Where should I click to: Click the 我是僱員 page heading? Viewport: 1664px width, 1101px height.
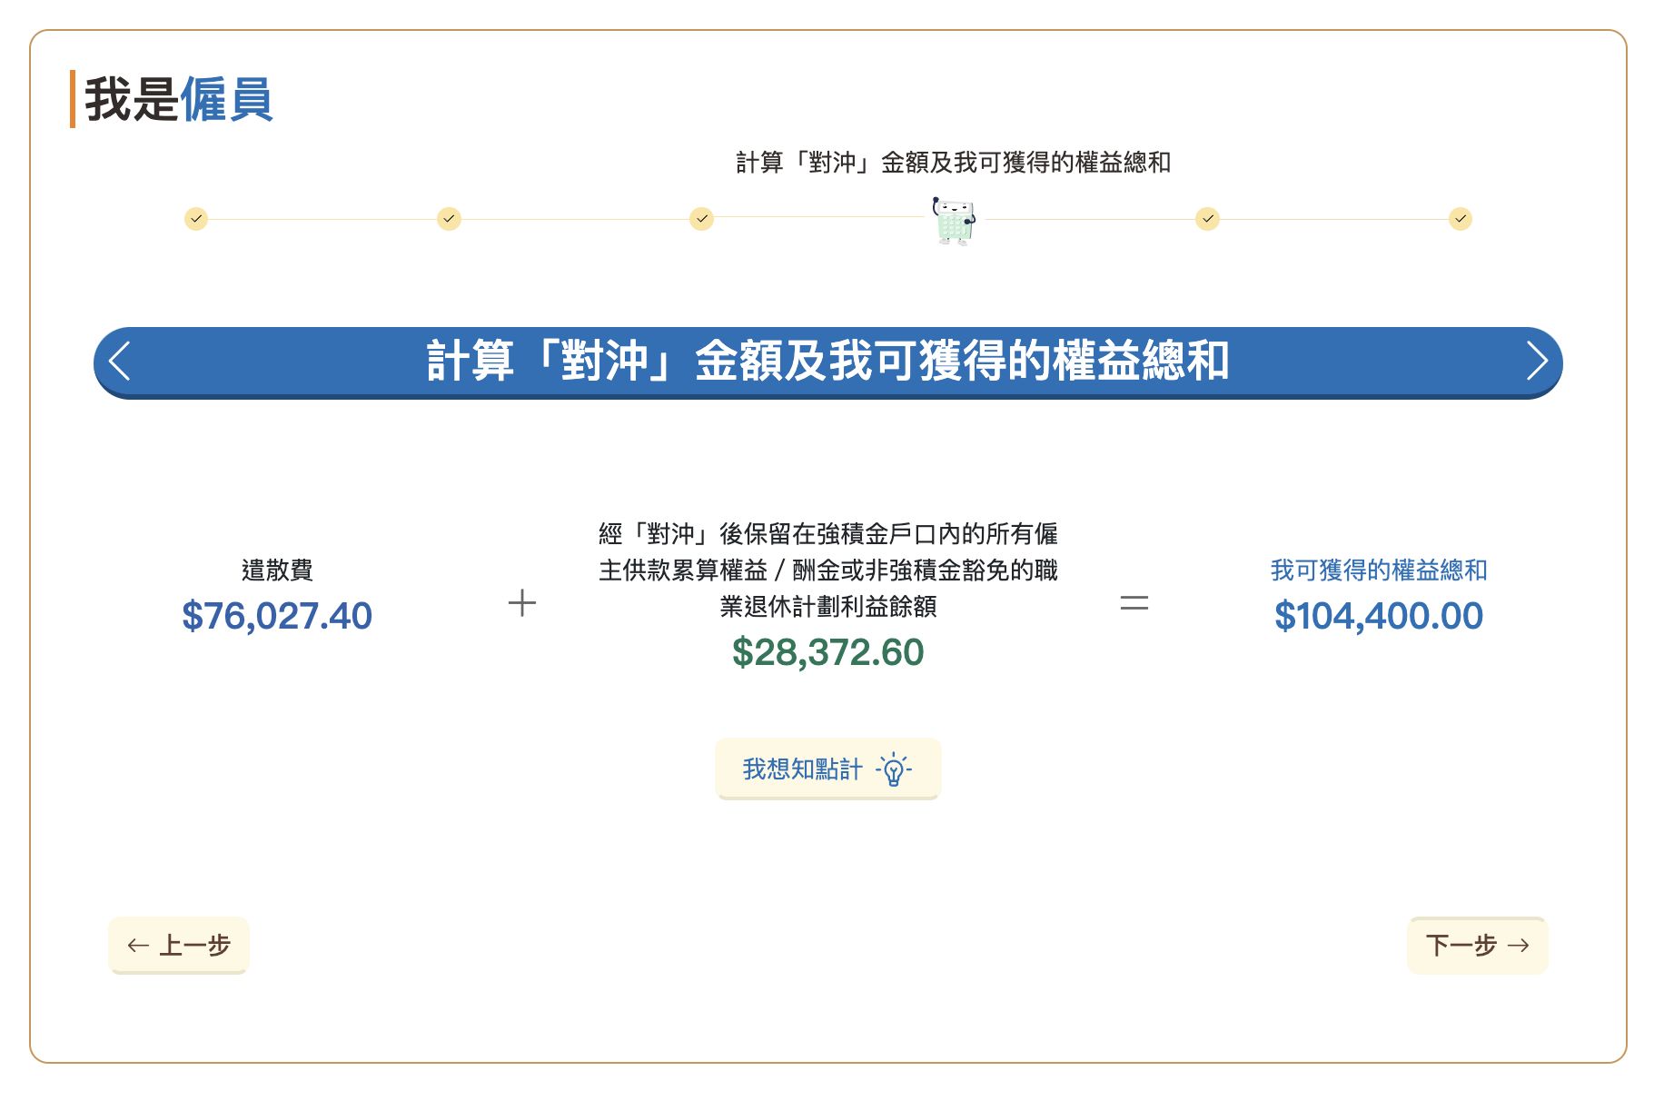point(179,99)
